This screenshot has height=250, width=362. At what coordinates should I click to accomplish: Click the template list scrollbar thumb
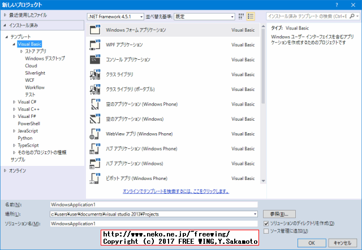point(263,66)
